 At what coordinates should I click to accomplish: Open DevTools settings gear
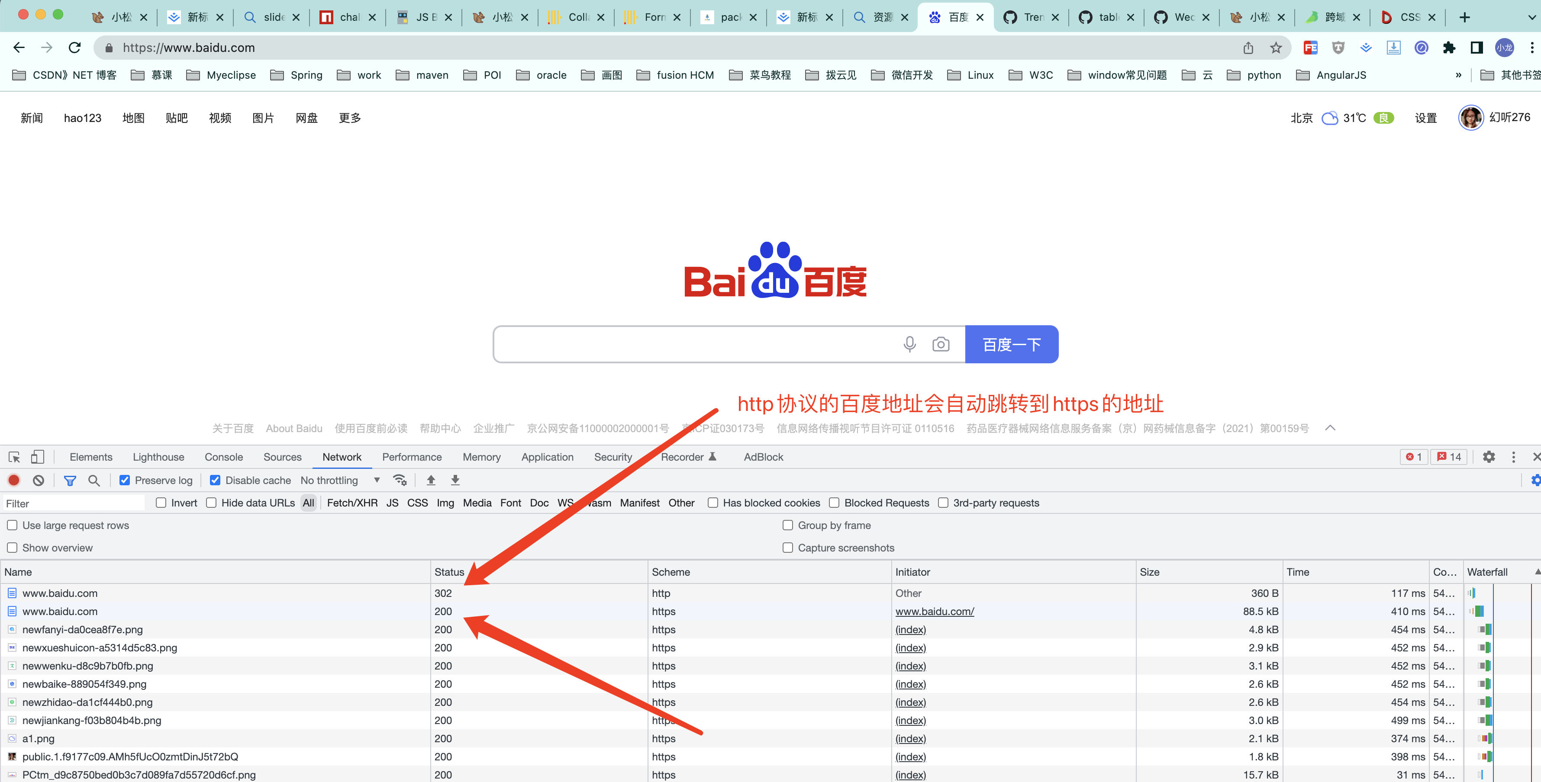point(1488,457)
